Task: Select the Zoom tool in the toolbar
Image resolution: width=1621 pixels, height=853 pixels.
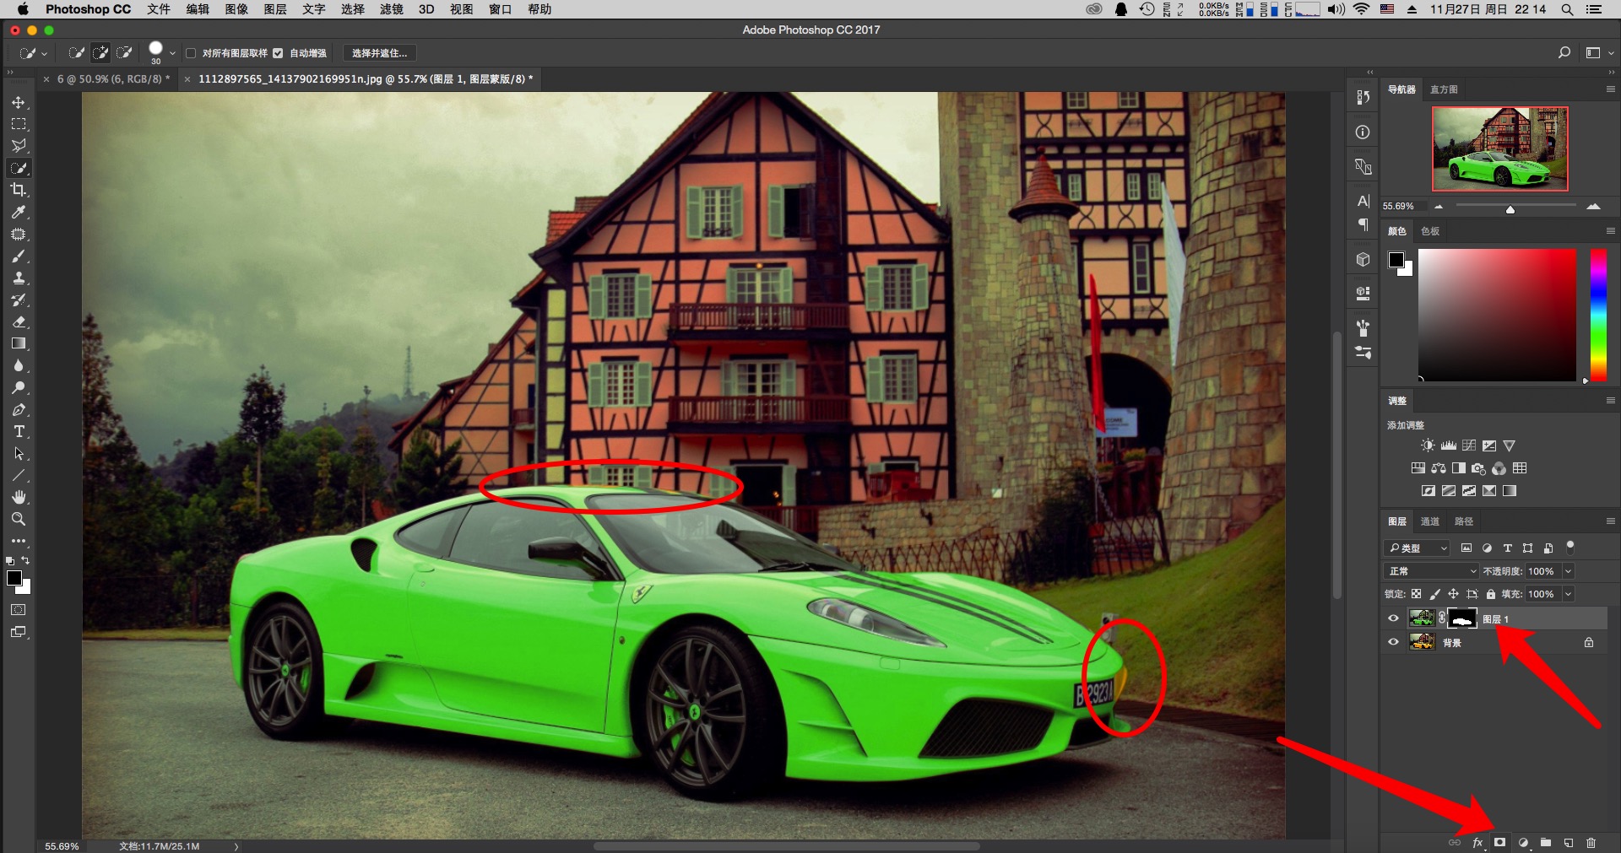Action: coord(19,519)
